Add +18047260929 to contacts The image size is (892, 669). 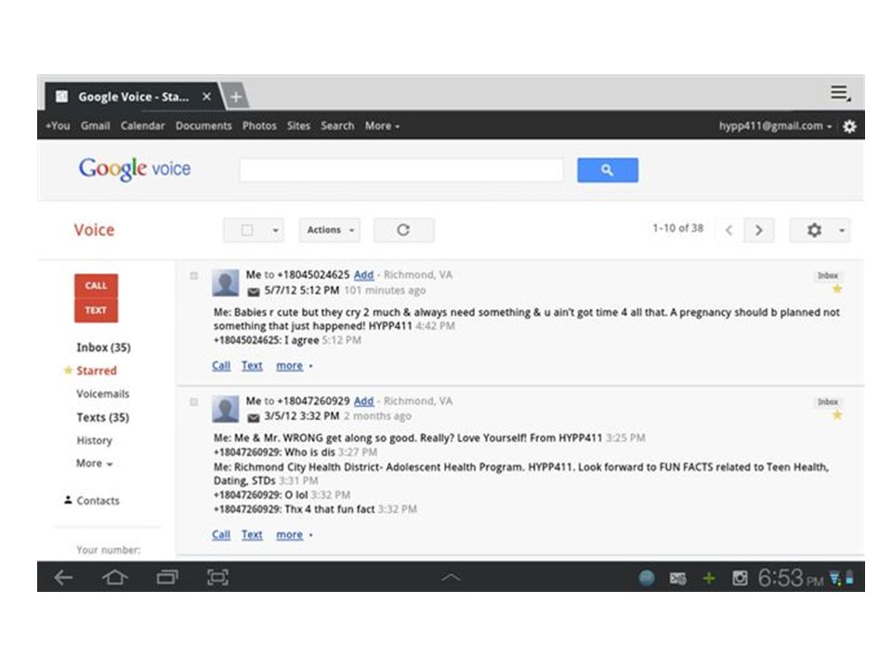363,401
